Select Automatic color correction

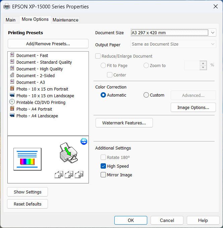(103, 95)
